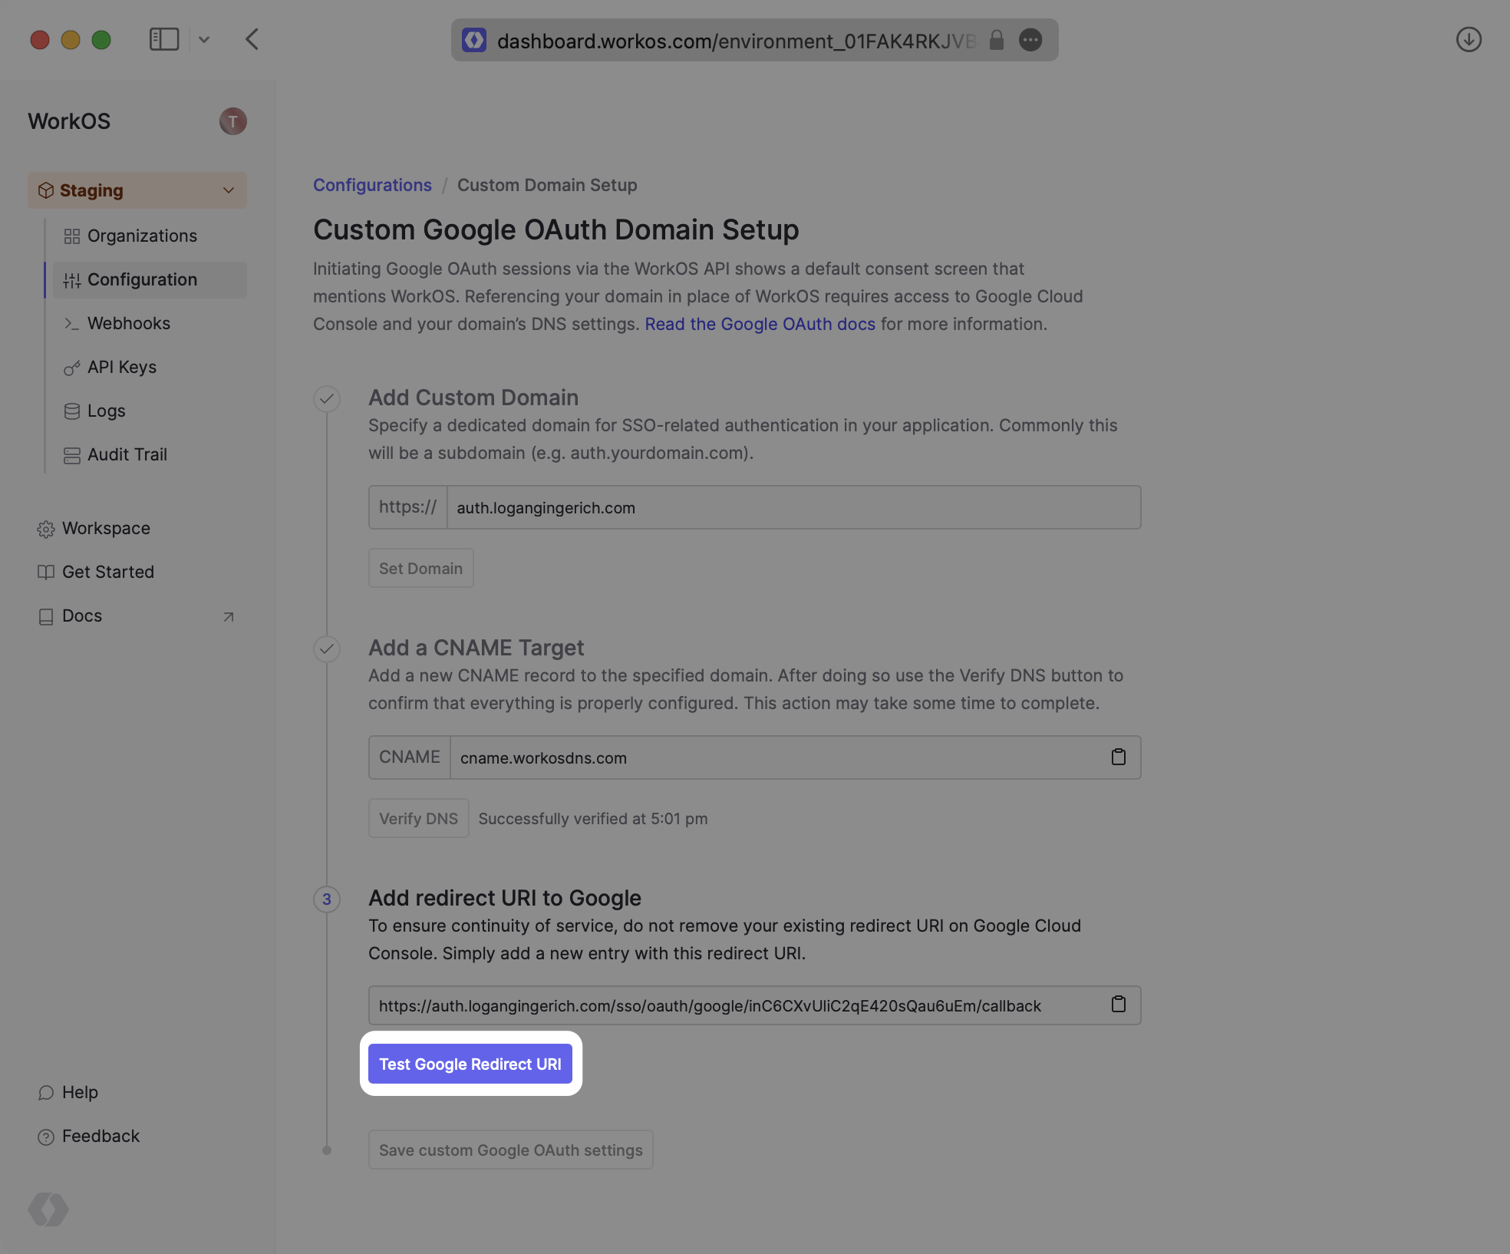Follow Read the Google OAuth docs link

tap(760, 324)
